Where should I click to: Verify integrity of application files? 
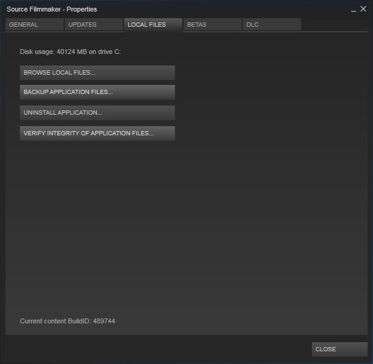click(97, 133)
